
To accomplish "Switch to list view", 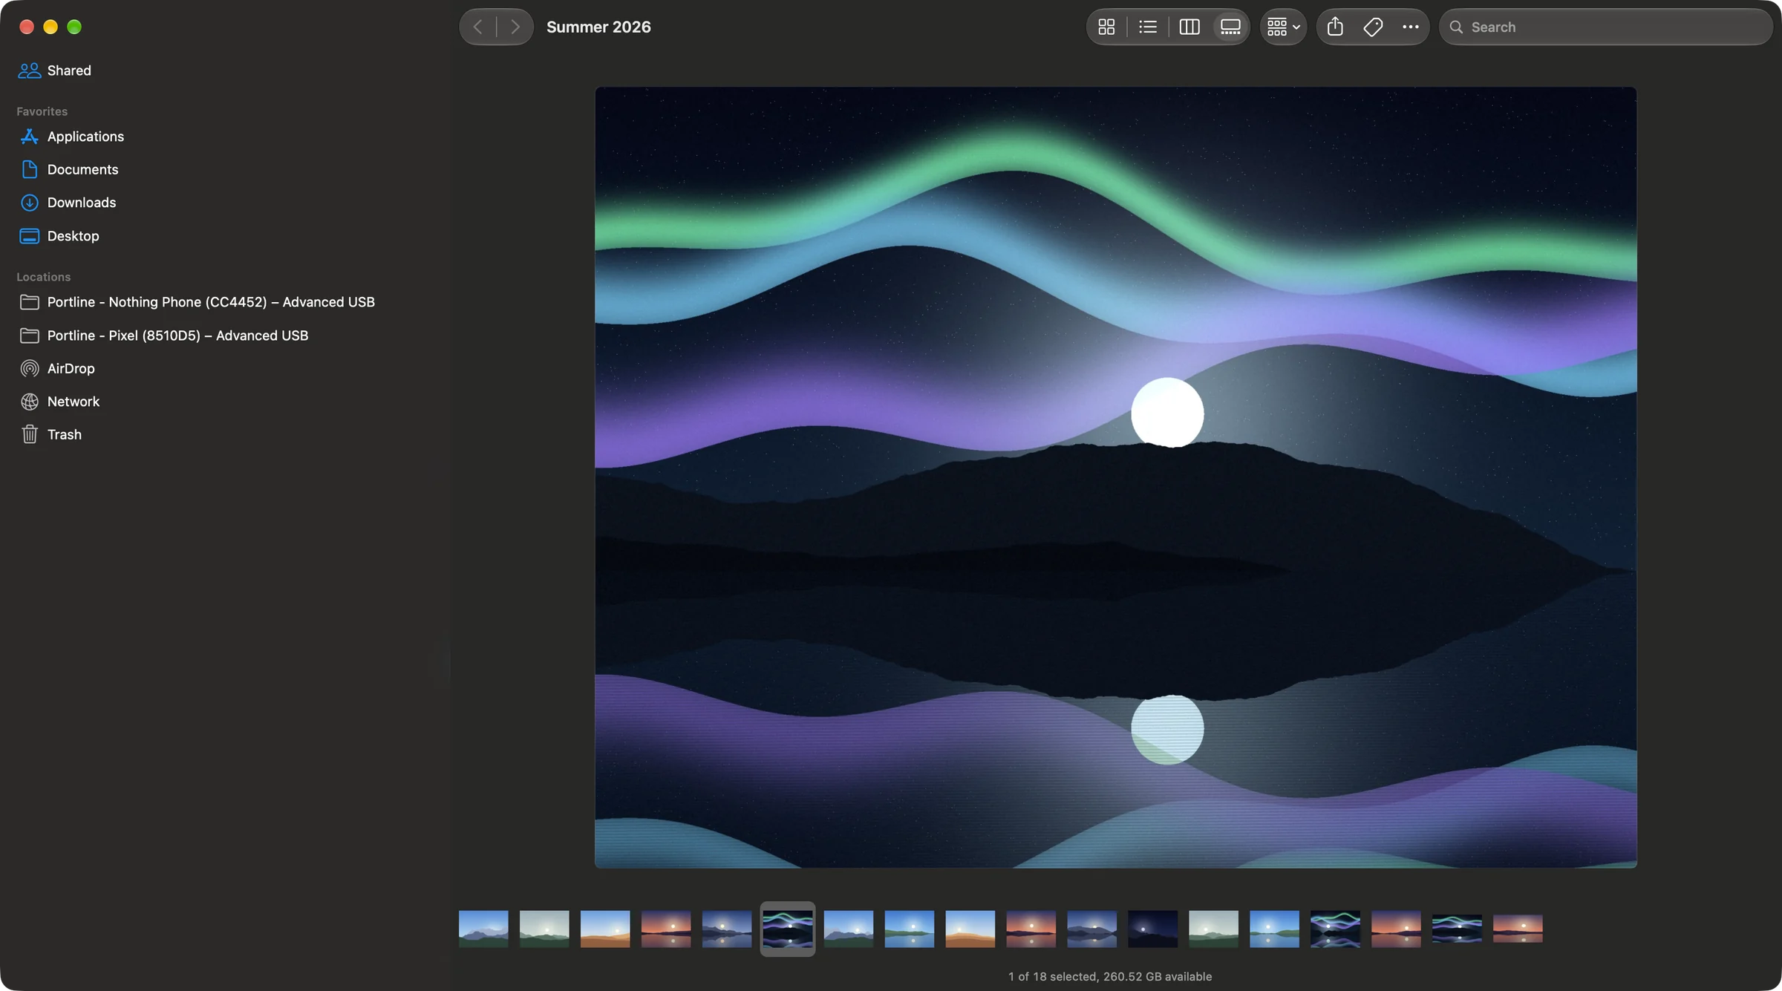I will click(1148, 27).
